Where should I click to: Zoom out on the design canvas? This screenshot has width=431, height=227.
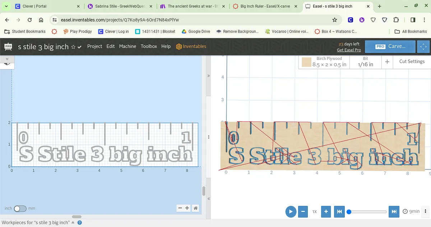point(180,208)
